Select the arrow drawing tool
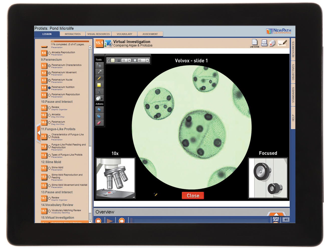Screen dimensions: 329x251 click(99, 72)
